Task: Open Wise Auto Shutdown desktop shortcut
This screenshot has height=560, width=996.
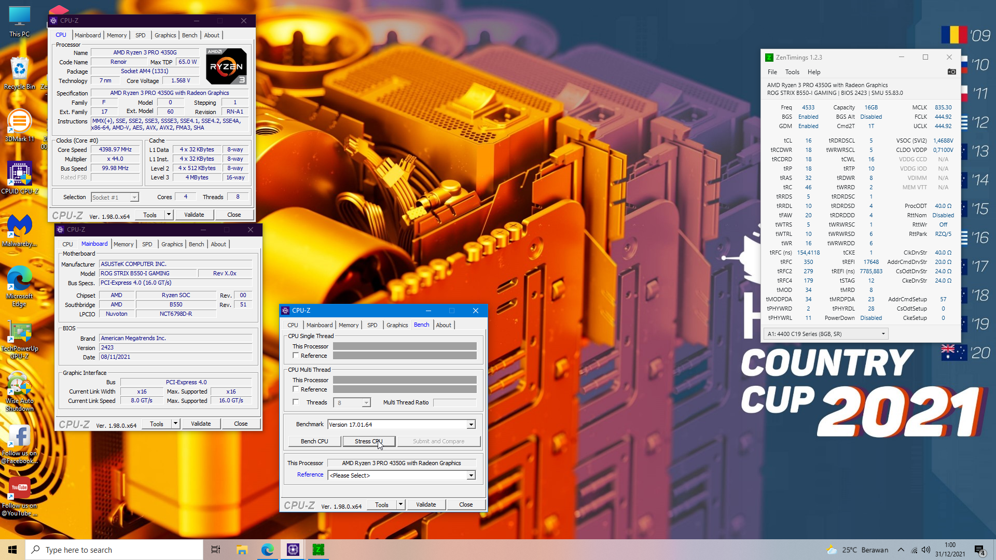Action: (19, 392)
